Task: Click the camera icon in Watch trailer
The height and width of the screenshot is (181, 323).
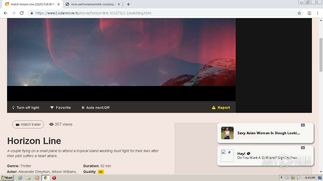Action: [18, 125]
